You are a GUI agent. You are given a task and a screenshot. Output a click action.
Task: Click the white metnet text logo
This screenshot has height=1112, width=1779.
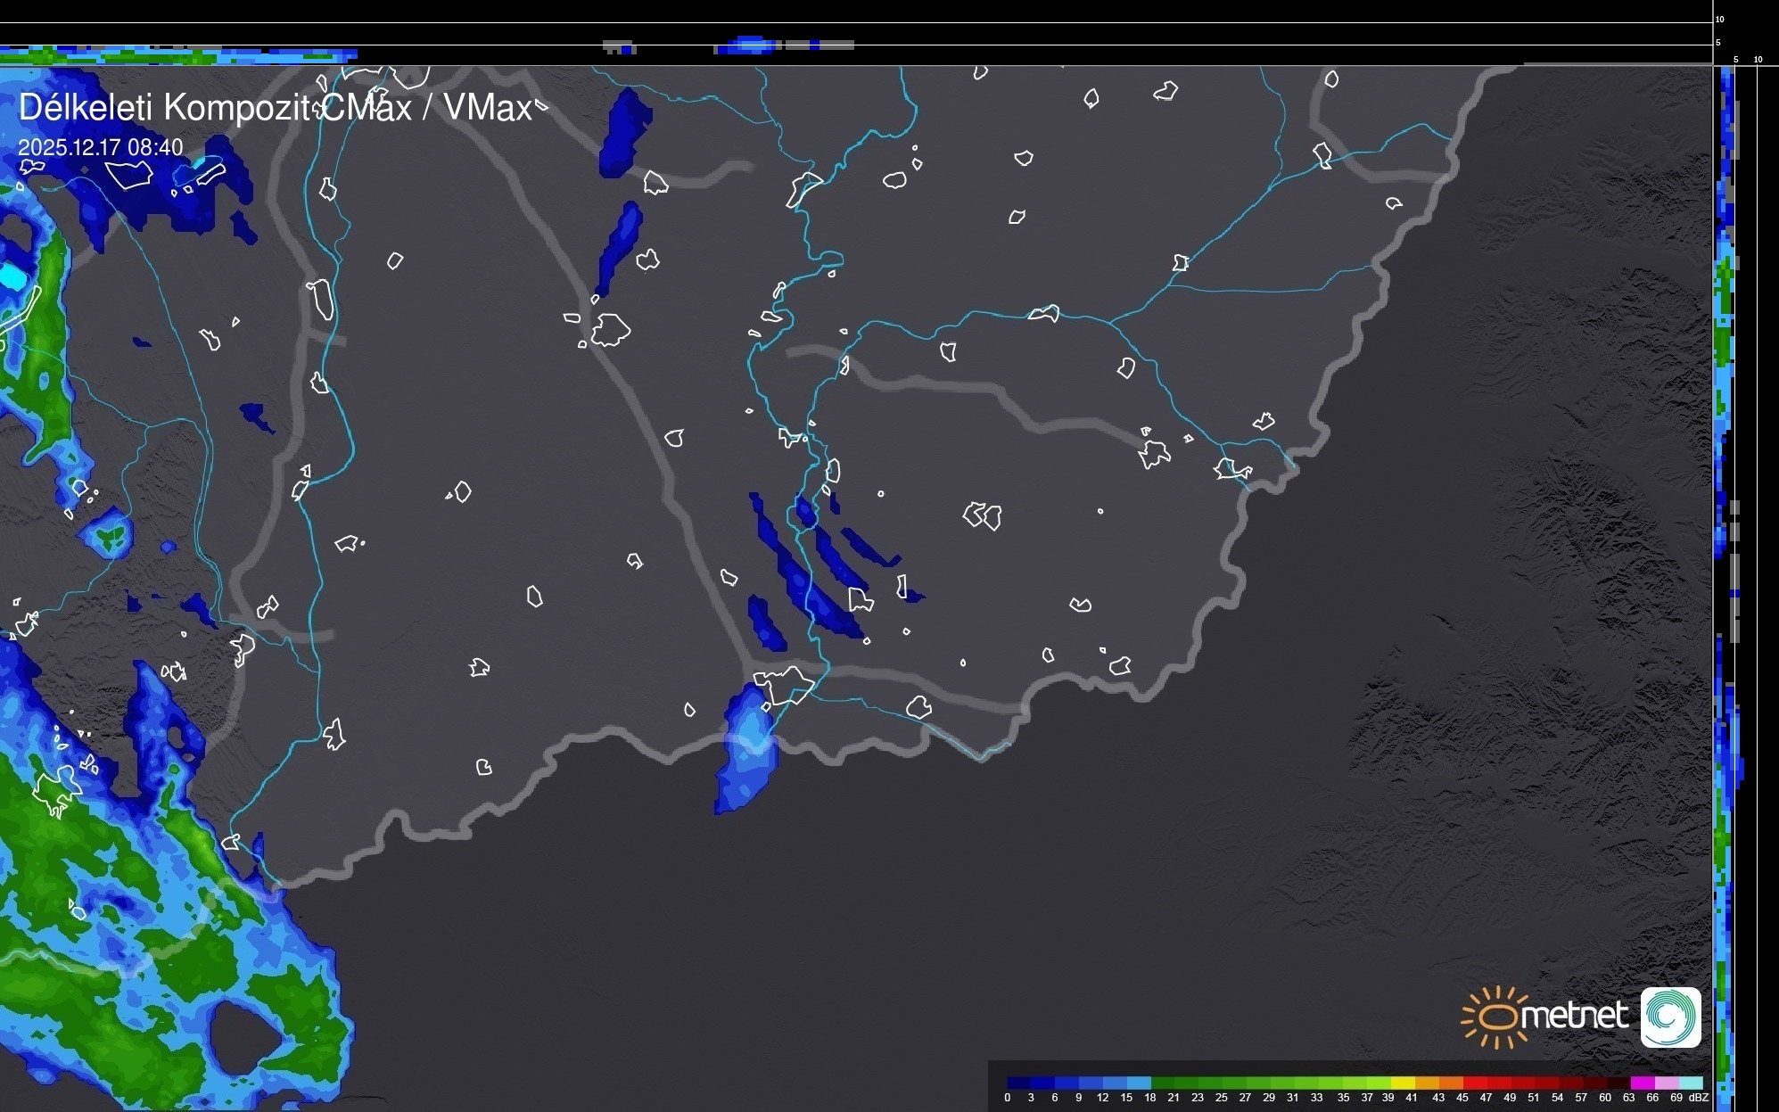click(x=1575, y=1016)
